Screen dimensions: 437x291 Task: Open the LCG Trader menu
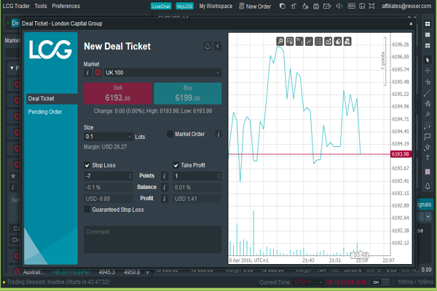[16, 6]
